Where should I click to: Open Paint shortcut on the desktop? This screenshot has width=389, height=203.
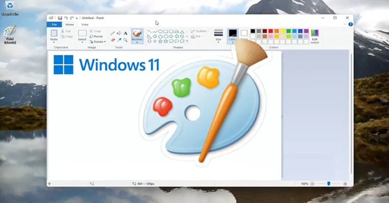9,35
